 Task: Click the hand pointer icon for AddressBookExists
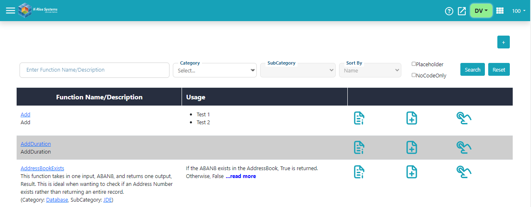coord(464,172)
